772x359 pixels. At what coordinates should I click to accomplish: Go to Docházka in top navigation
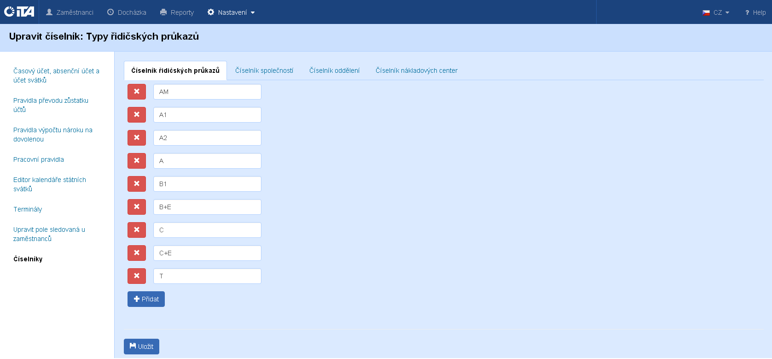[127, 12]
